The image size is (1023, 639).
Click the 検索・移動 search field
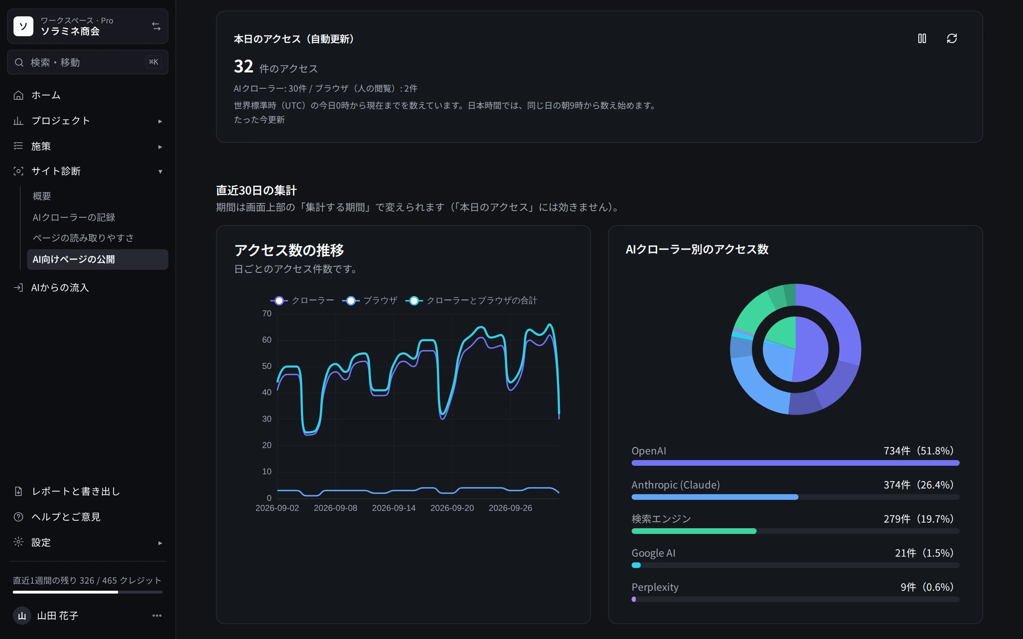coord(87,62)
